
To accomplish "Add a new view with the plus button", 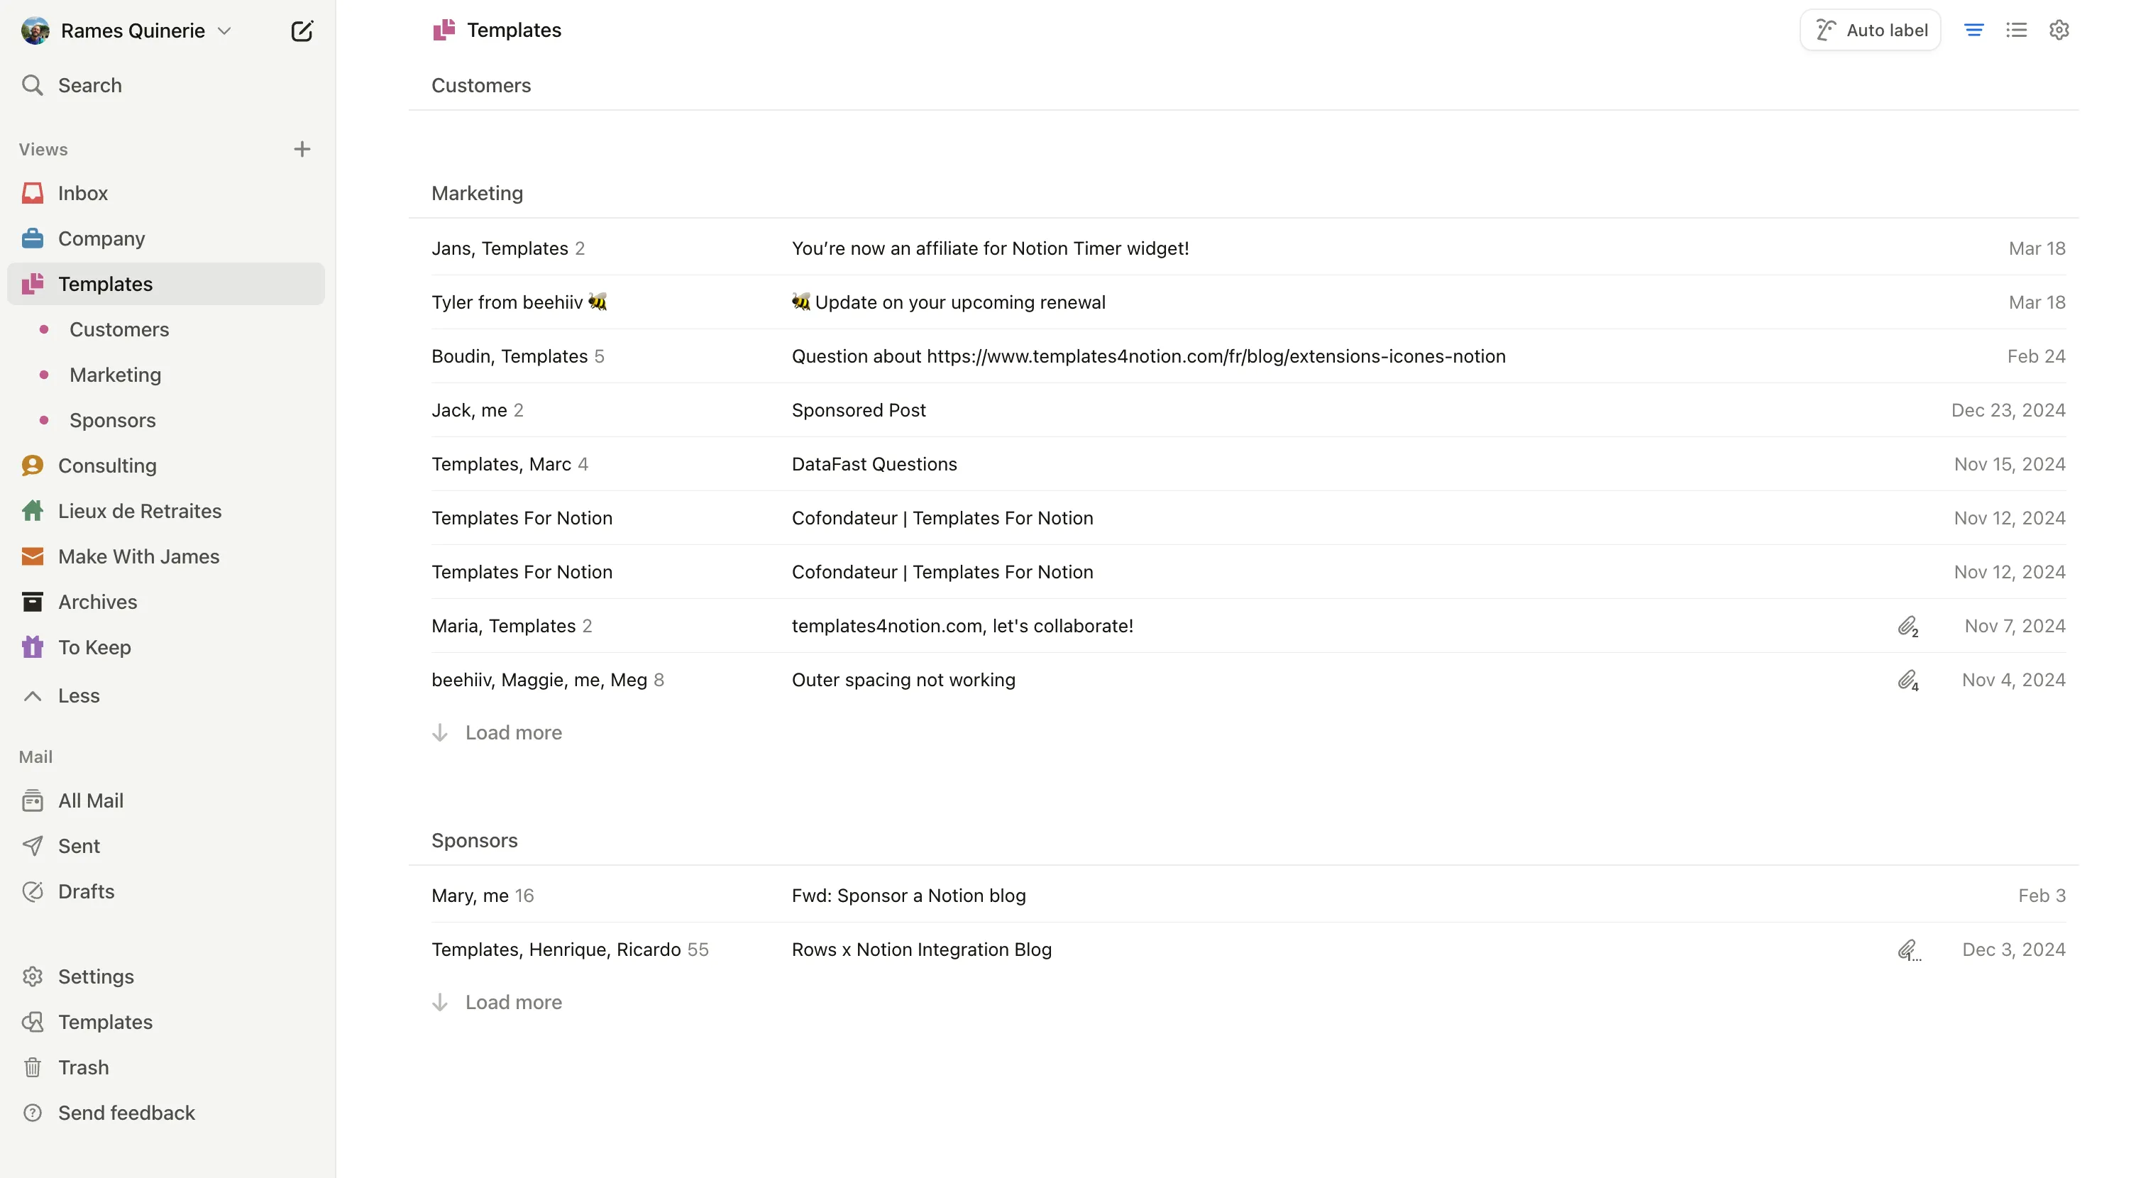I will coord(302,148).
